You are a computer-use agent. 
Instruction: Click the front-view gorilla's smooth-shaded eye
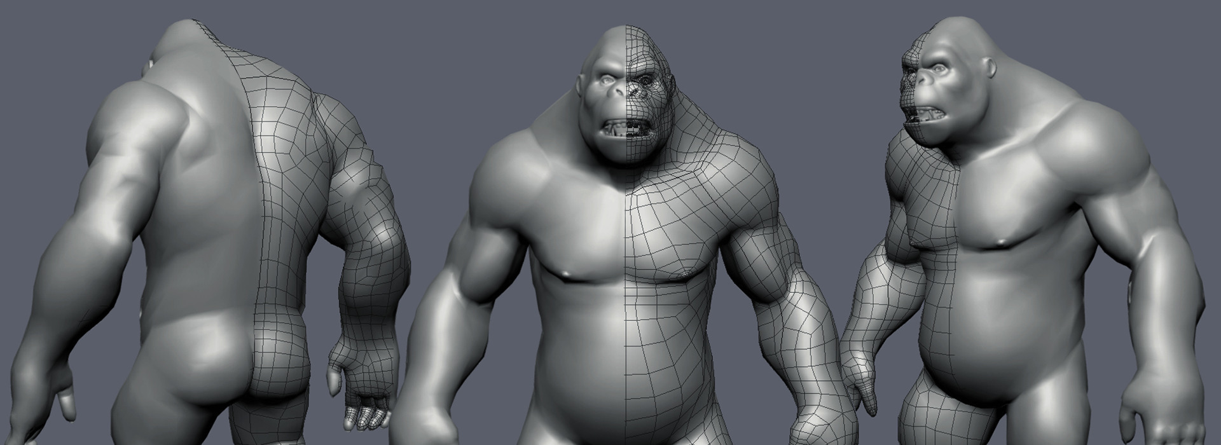click(603, 82)
